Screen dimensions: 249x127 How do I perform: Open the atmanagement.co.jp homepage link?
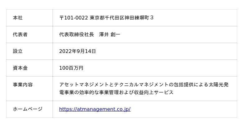(x=95, y=109)
